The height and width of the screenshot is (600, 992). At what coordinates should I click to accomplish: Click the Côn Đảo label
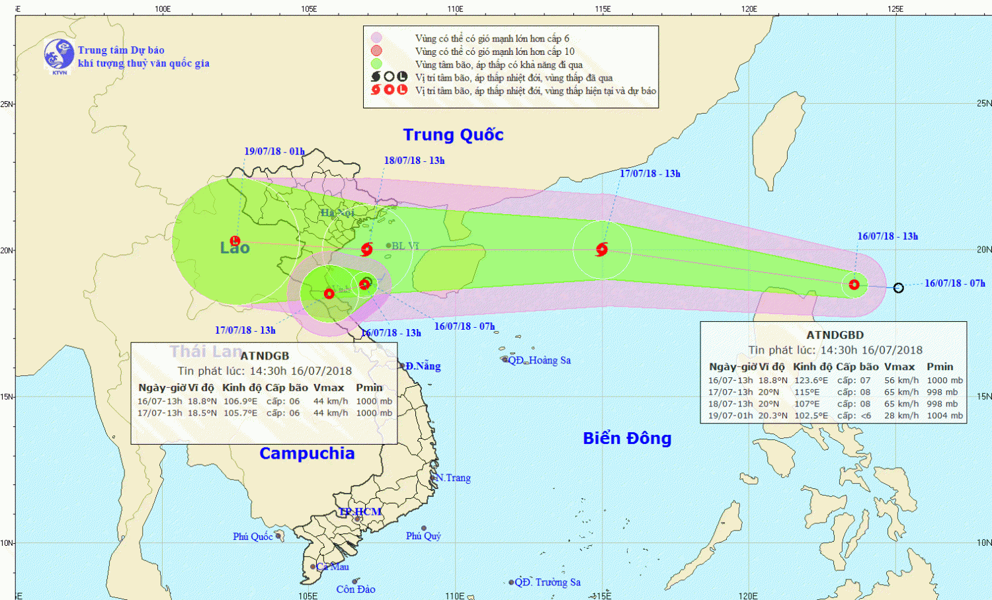[356, 589]
